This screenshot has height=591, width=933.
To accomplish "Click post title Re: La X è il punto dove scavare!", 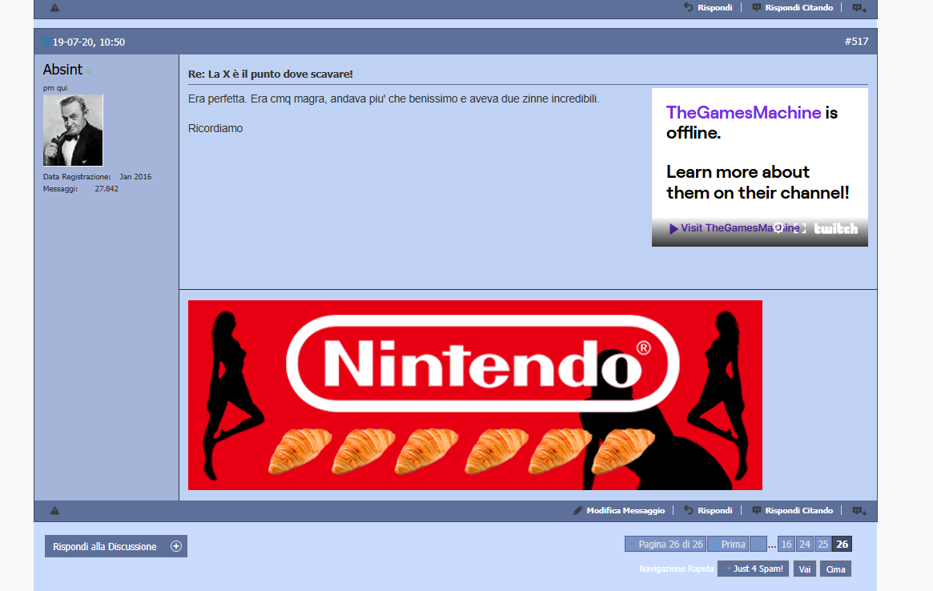I will click(x=270, y=74).
